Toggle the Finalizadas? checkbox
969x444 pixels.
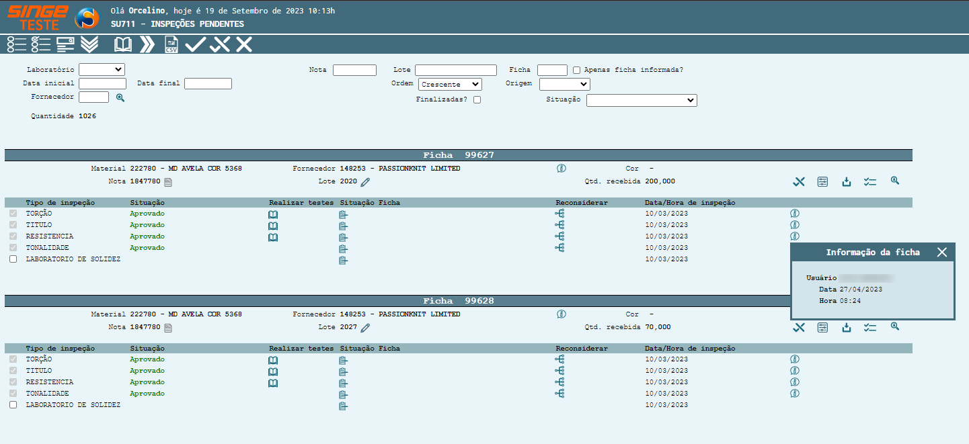click(477, 99)
